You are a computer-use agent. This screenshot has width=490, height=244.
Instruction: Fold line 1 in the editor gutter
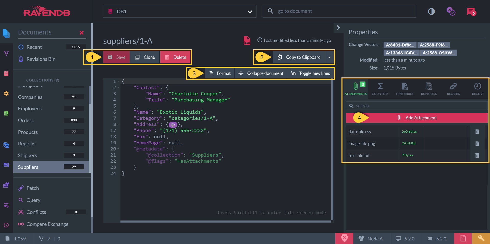click(118, 82)
